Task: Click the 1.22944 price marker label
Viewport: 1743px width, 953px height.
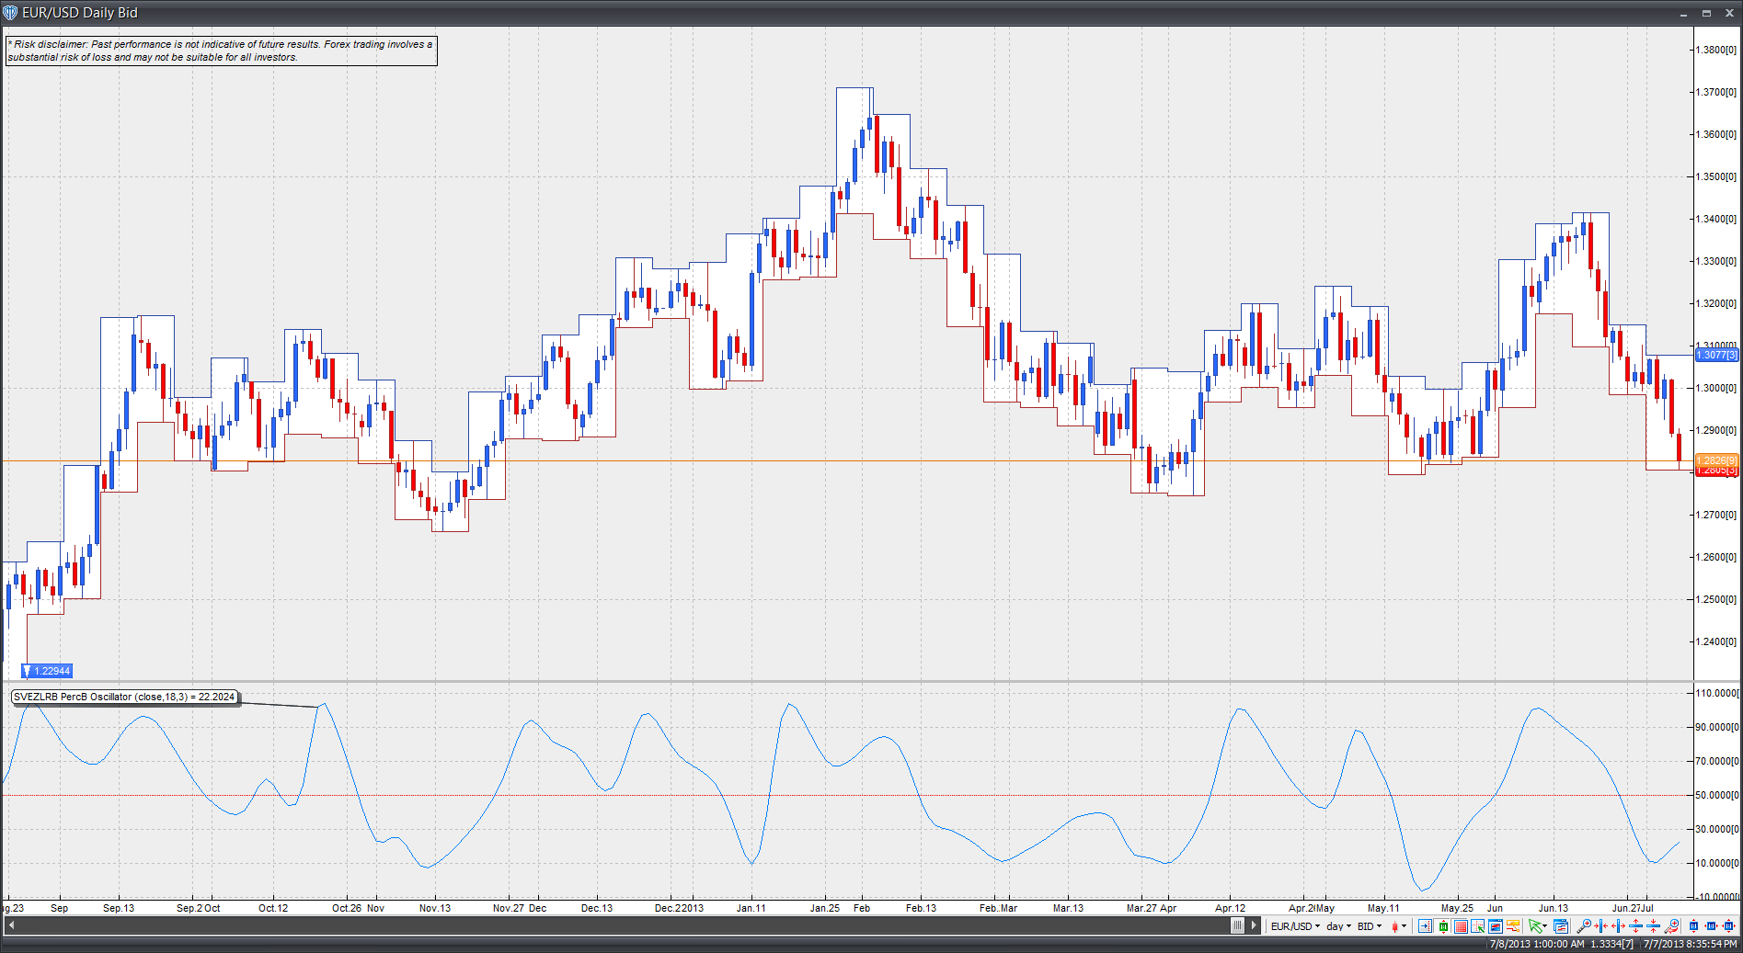Action: pos(48,671)
